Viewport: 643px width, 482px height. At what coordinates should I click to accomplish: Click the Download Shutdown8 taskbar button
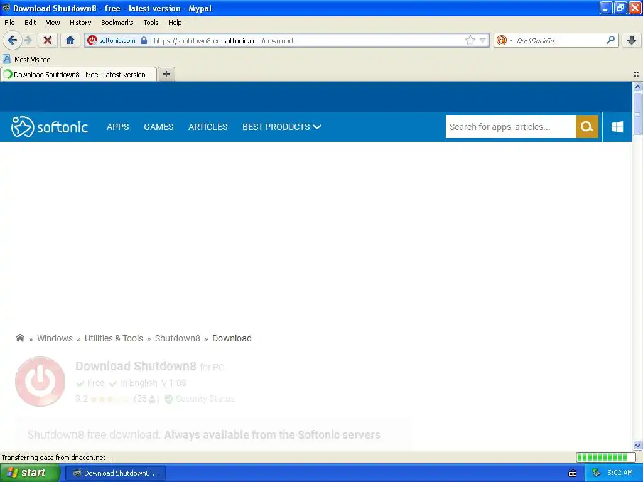[116, 473]
